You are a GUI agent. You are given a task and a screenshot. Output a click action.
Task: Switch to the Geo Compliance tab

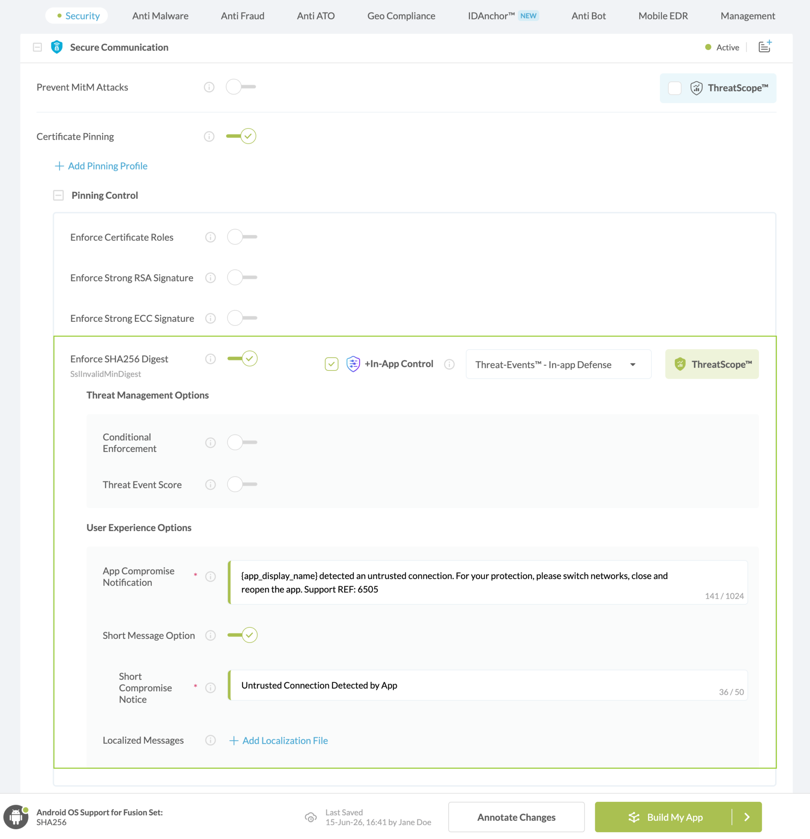tap(401, 16)
